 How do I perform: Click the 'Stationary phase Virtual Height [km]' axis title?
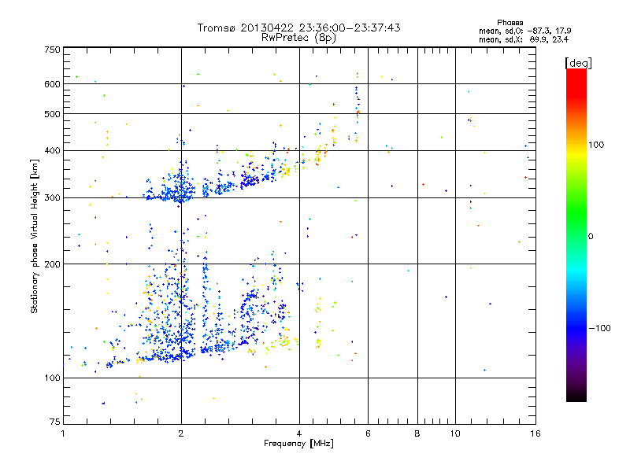34,236
